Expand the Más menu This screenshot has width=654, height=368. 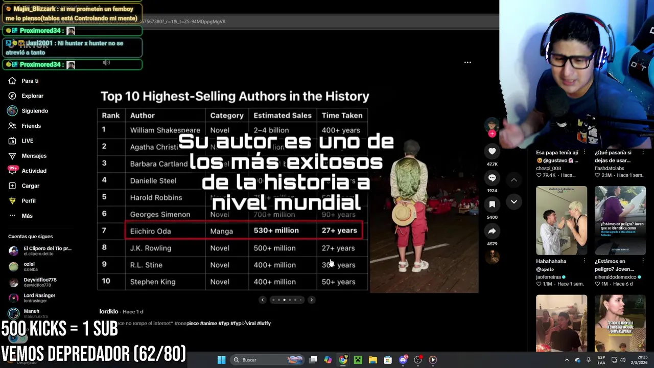(20, 216)
